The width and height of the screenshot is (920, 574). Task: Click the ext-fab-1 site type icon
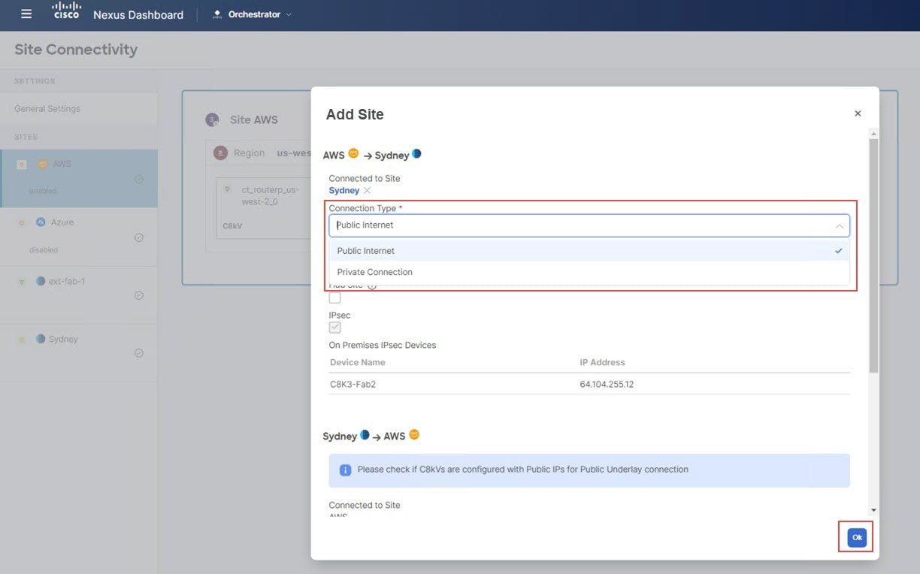41,281
